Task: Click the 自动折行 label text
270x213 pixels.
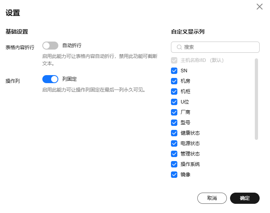Action: click(72, 46)
